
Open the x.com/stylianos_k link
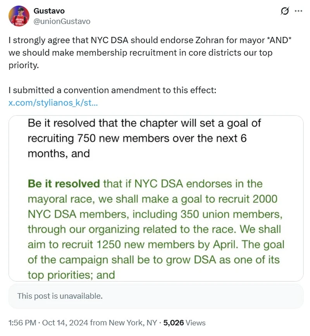53,103
